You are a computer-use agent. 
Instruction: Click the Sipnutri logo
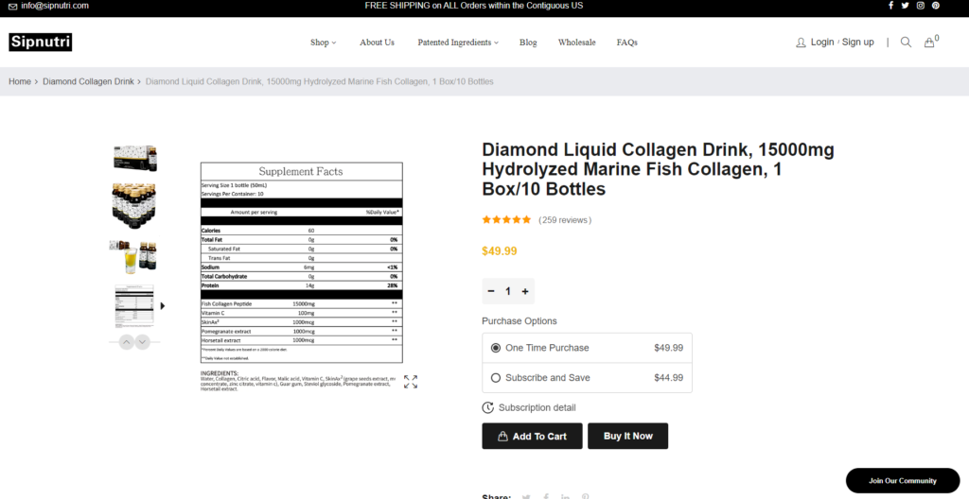[x=40, y=43]
